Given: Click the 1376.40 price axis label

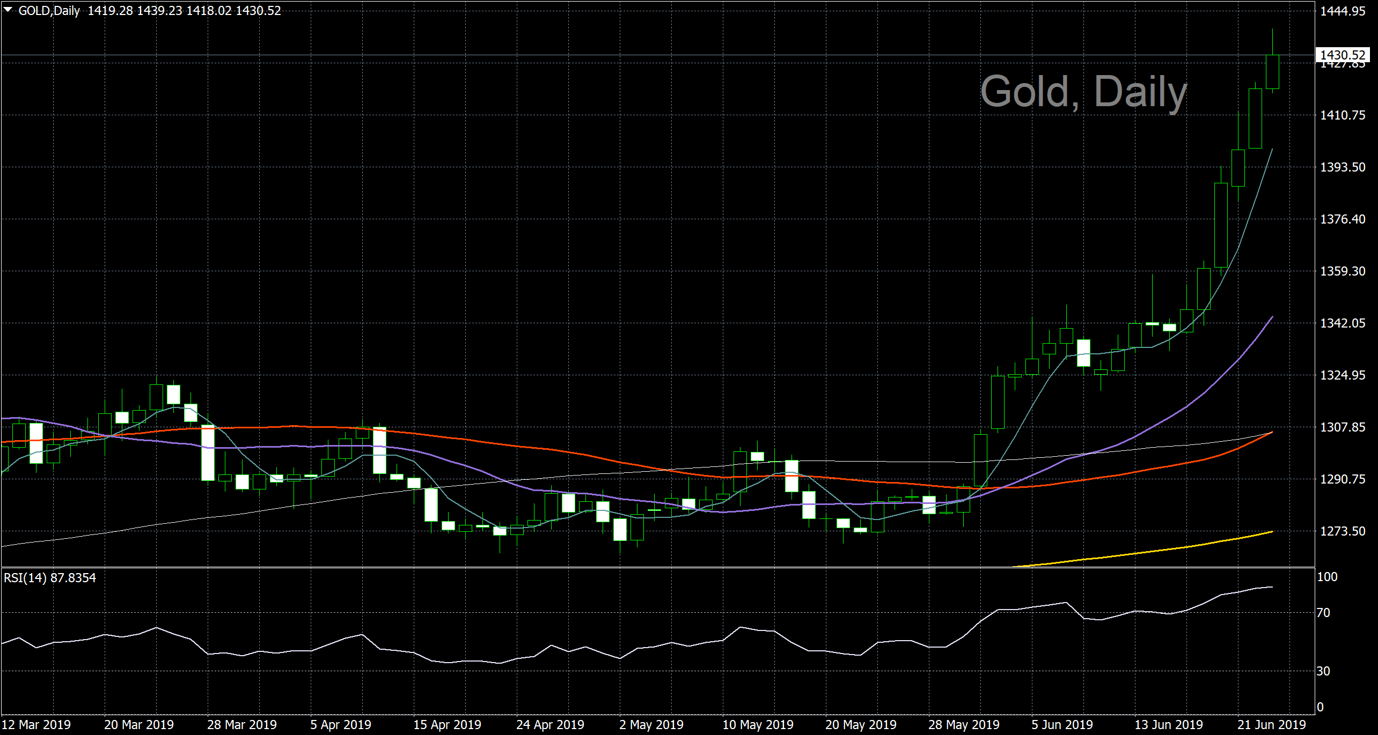Looking at the screenshot, I should click(1343, 219).
